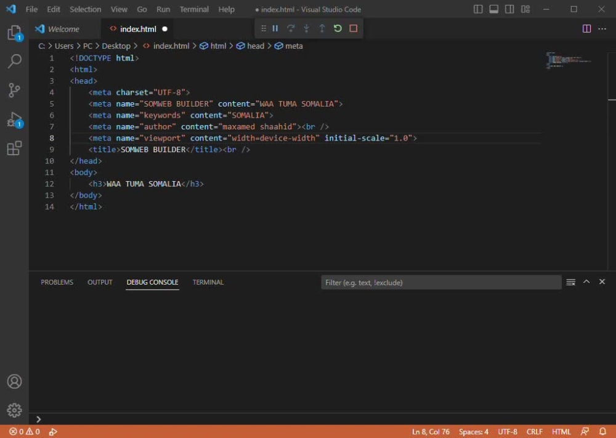Toggle the secondary side bar layout
Image resolution: width=616 pixels, height=438 pixels.
point(509,9)
